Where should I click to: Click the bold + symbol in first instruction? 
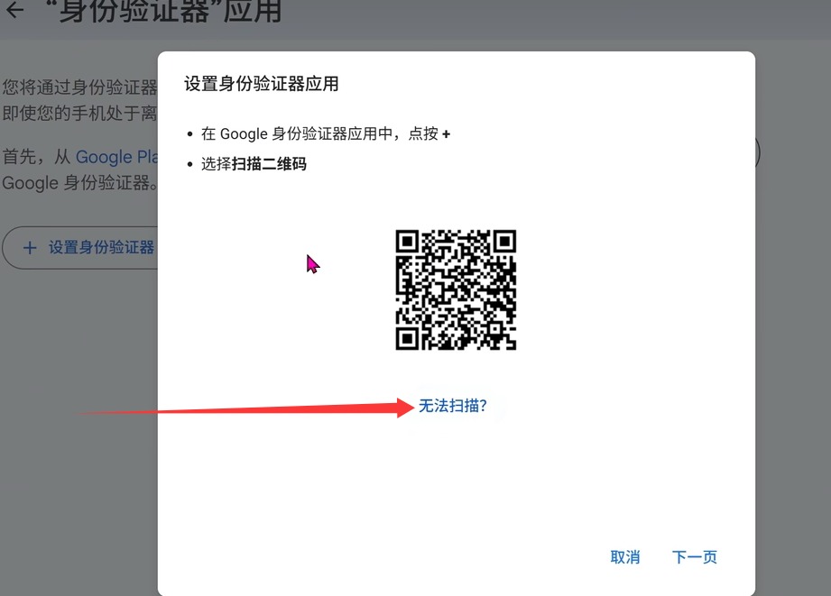tap(446, 133)
